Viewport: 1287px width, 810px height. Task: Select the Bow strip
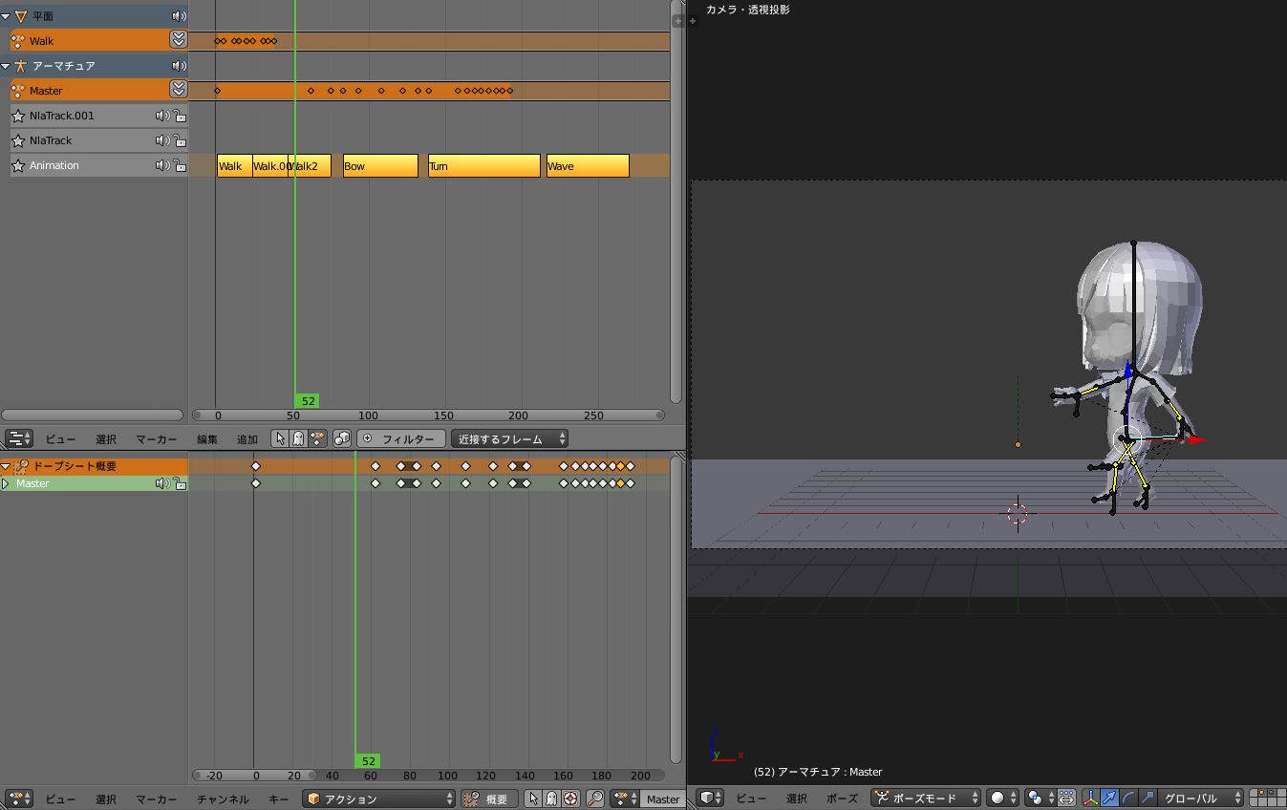[380, 165]
